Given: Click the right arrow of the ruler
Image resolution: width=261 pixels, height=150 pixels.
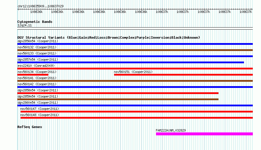Looking at the screenshot, I should tap(252, 9).
